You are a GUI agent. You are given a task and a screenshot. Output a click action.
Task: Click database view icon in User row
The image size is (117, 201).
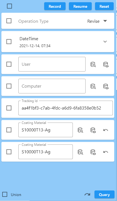[x=106, y=64]
